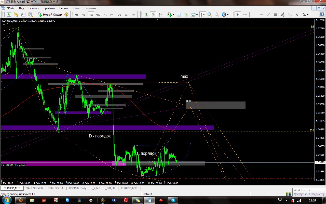Open the Market Watch panel icon
326x204 pixels.
9,15
